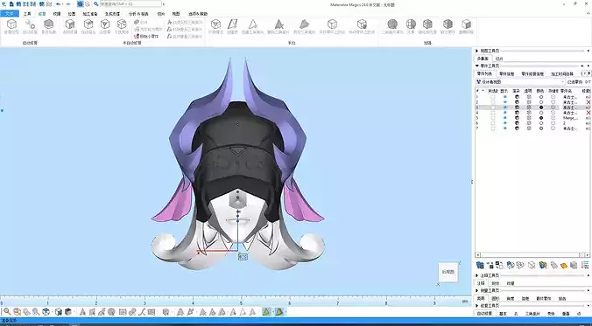
Task: Click the 细化和光滑 refine and smooth icon
Action: (427, 27)
